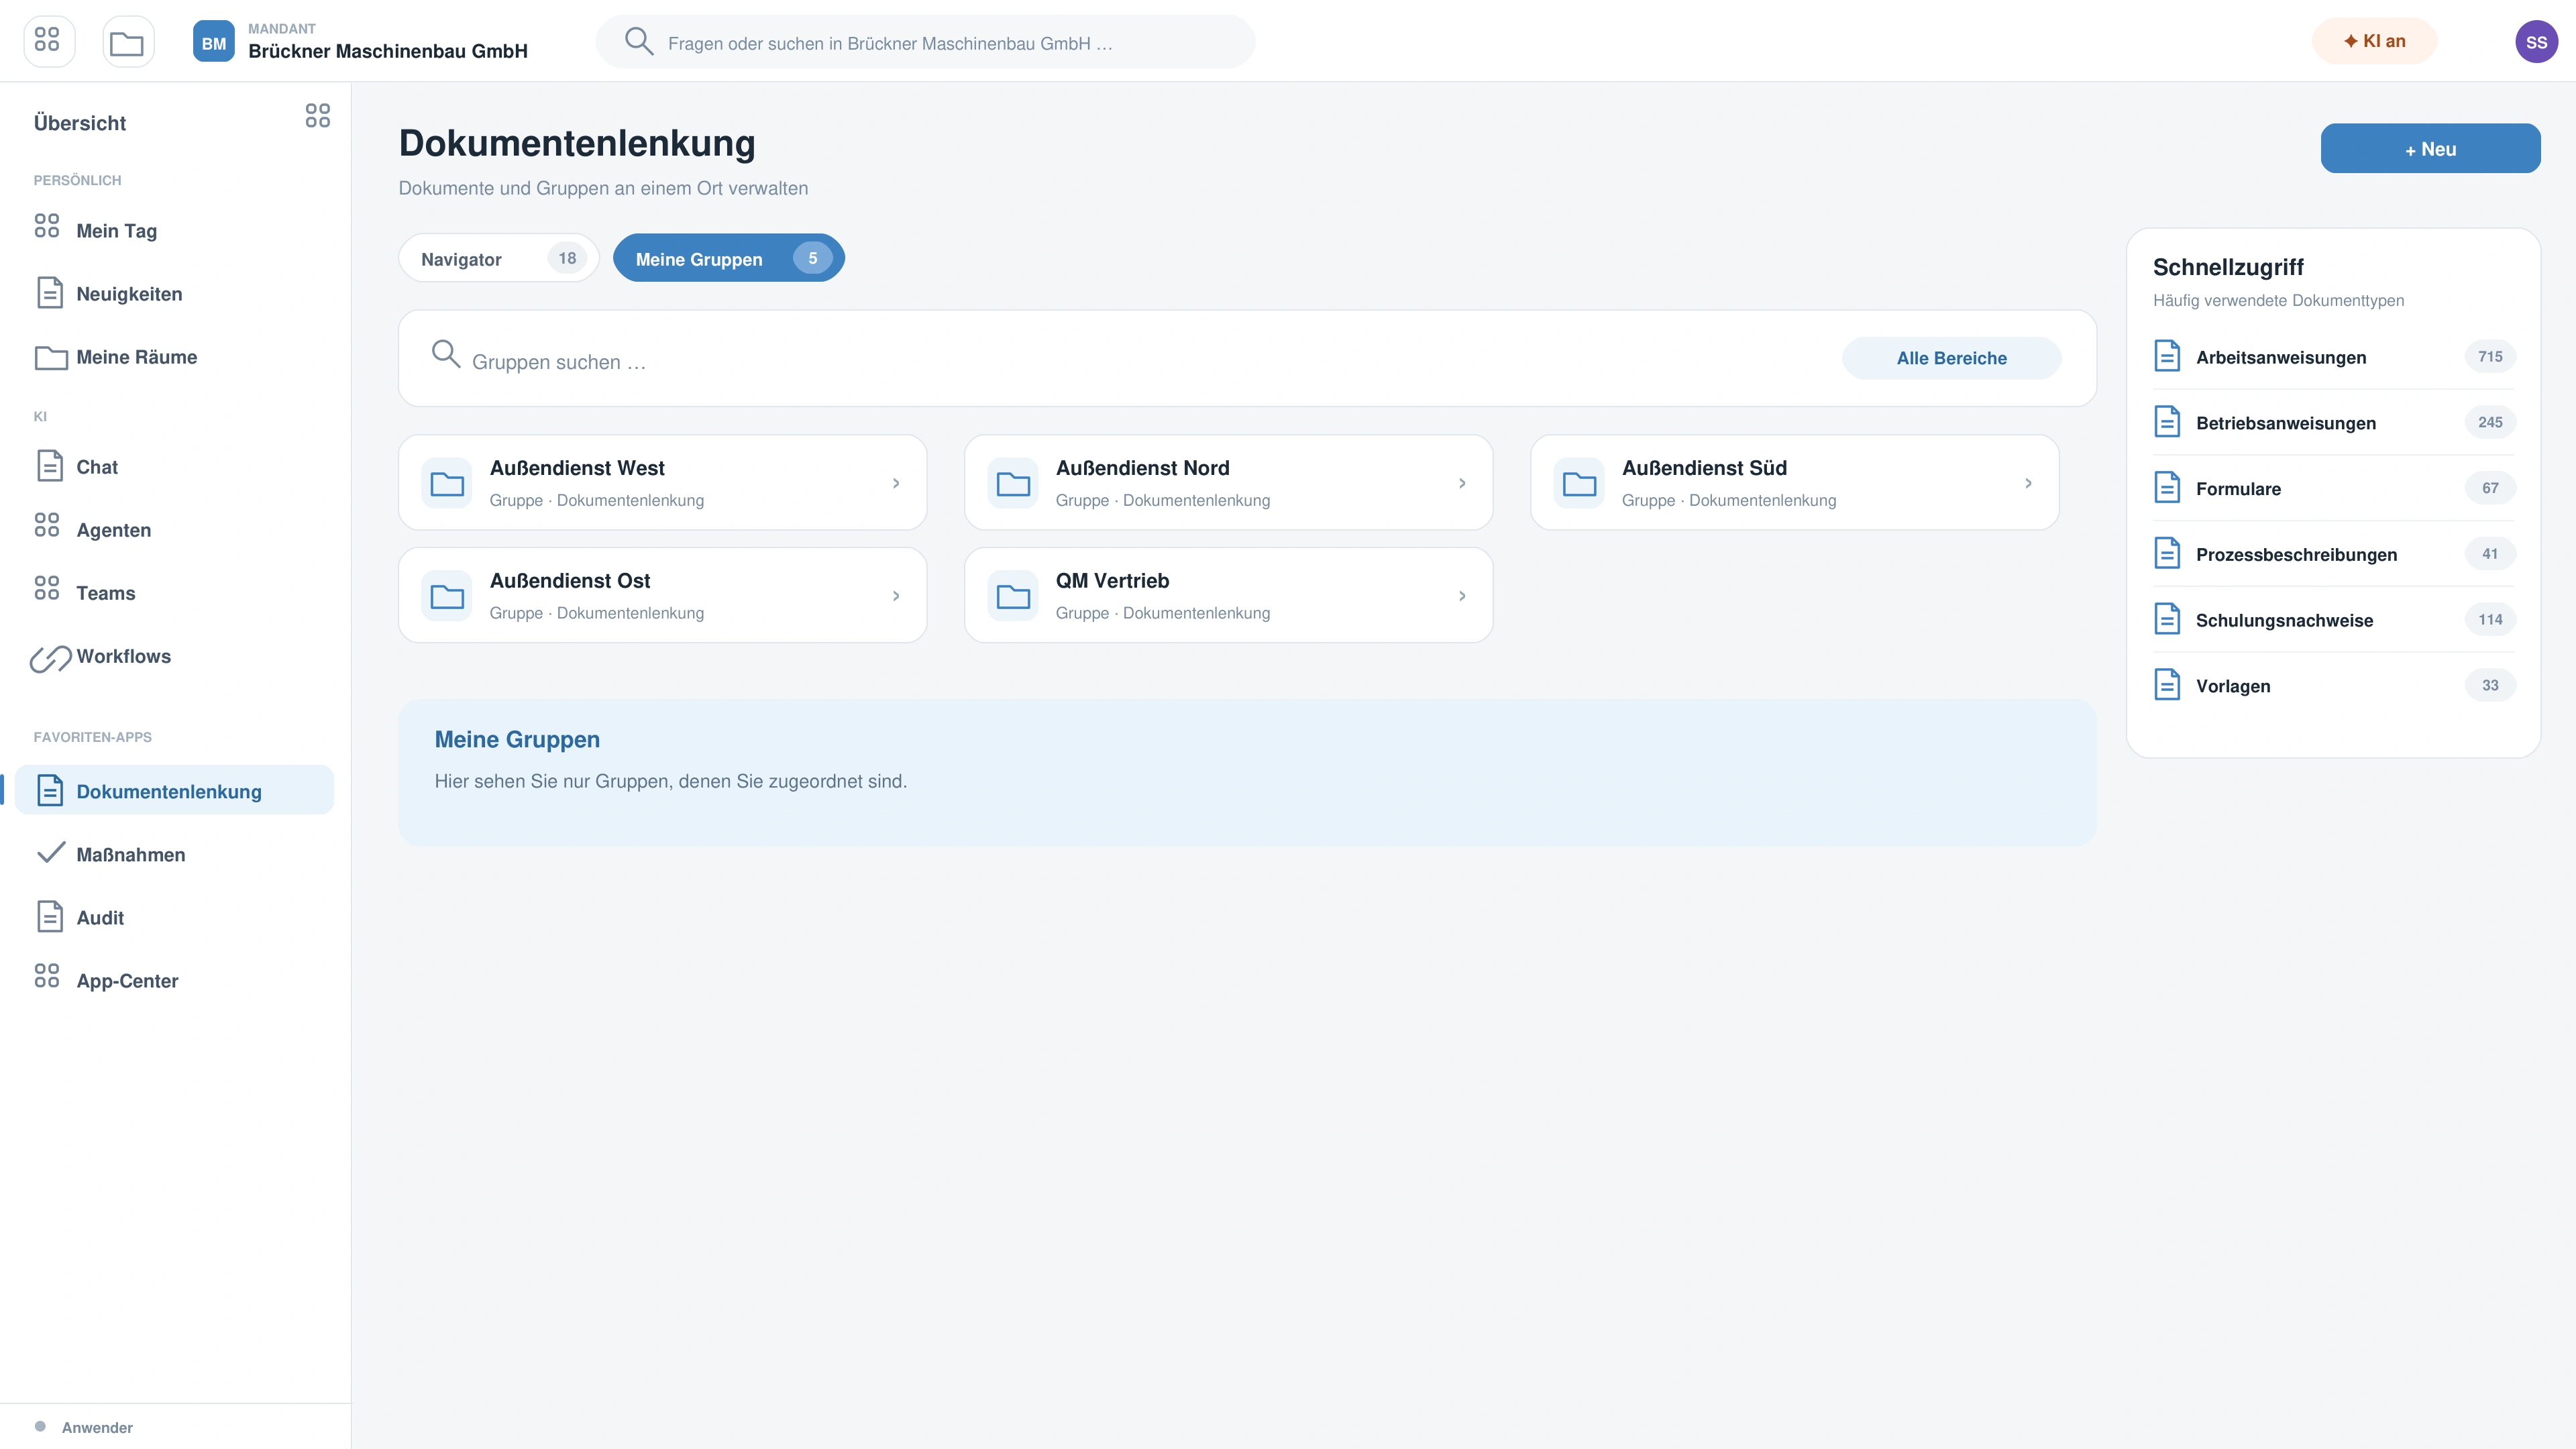Image resolution: width=2576 pixels, height=1449 pixels.
Task: Expand Außendienst Süd via its chevron
Action: tap(2028, 483)
